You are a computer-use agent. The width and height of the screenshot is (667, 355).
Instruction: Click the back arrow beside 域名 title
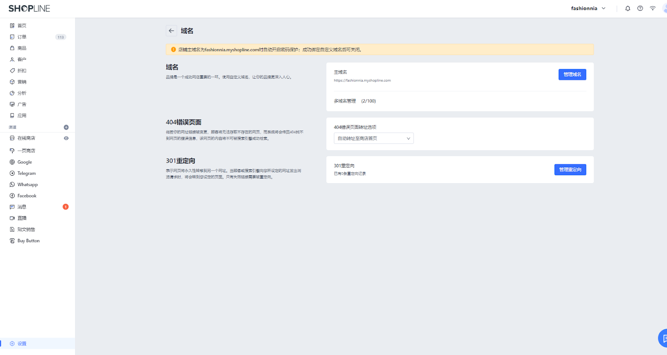(x=171, y=31)
